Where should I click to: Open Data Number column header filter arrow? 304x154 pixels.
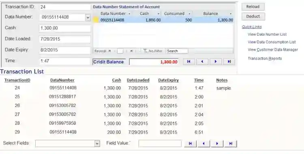click(129, 14)
